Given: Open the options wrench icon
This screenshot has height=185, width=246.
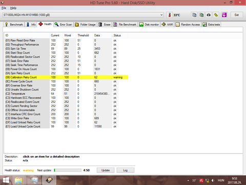Looking at the screenshot, I should [x=216, y=15].
